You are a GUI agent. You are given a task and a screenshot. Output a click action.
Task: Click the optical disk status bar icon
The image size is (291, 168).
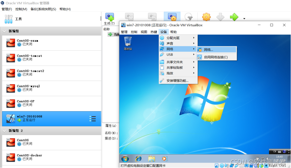click(x=222, y=165)
